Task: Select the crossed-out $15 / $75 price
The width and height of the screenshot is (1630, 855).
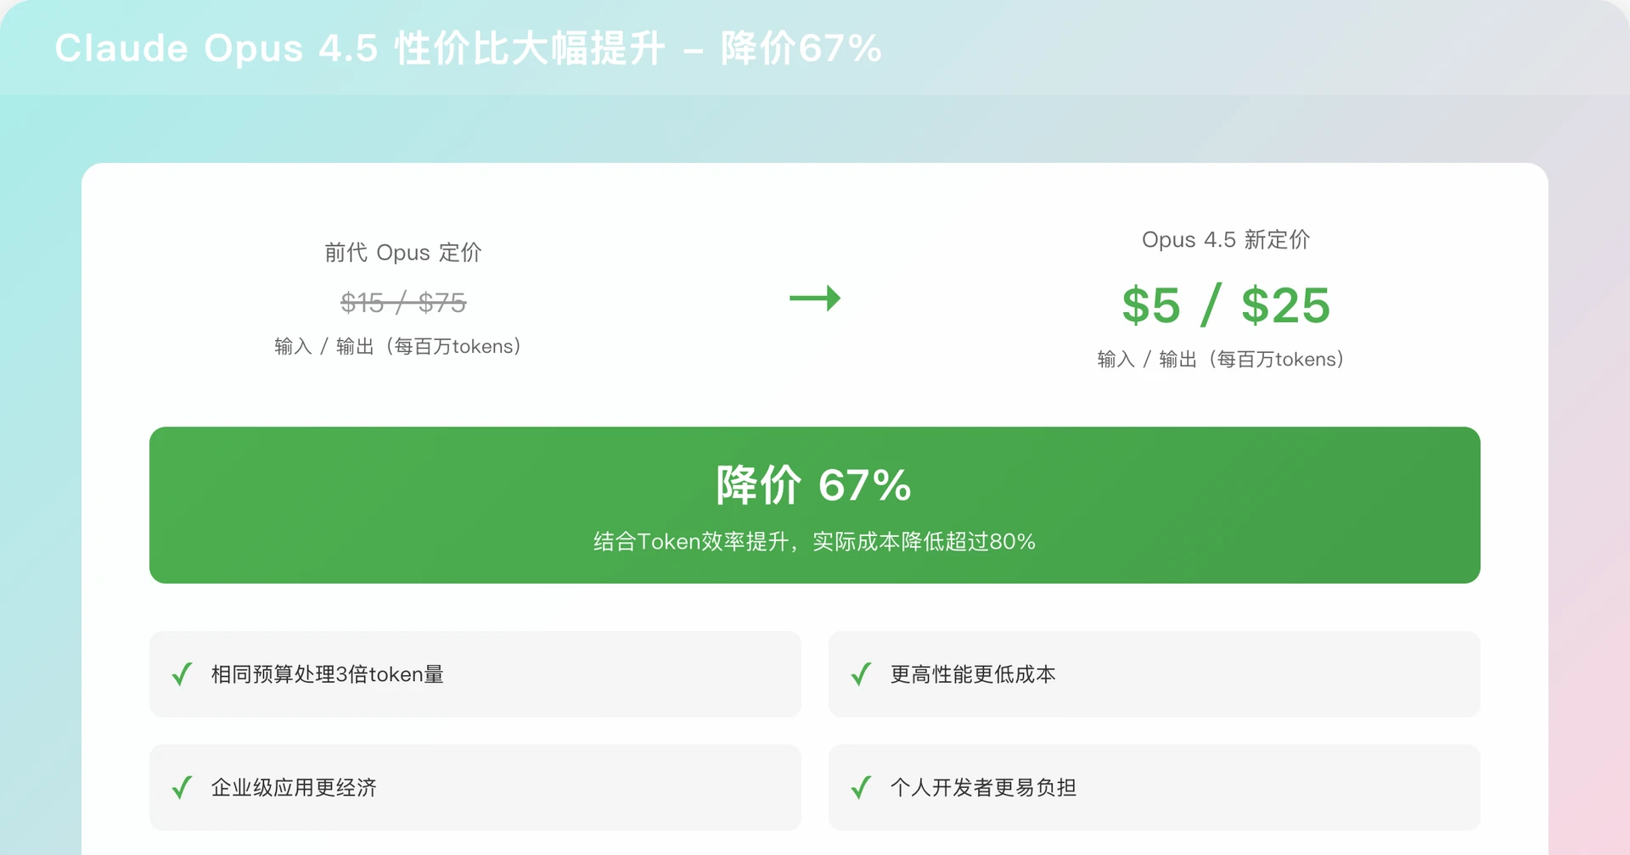Action: tap(403, 302)
